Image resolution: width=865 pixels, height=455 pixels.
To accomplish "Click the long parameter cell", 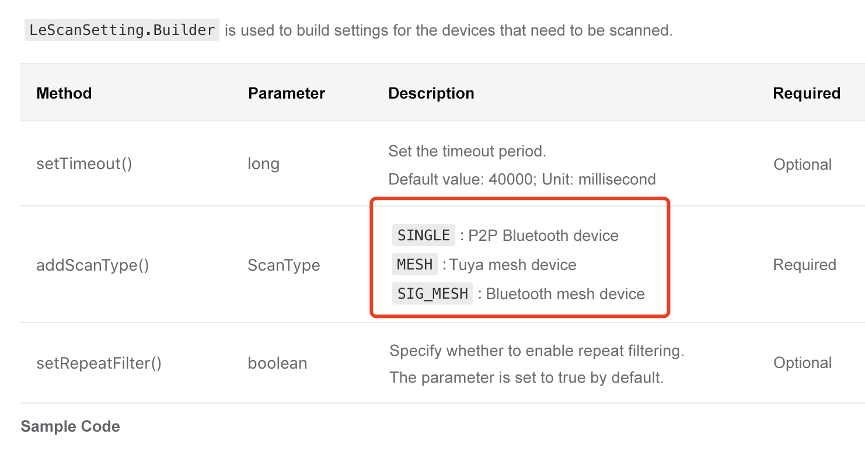I will pyautogui.click(x=263, y=164).
